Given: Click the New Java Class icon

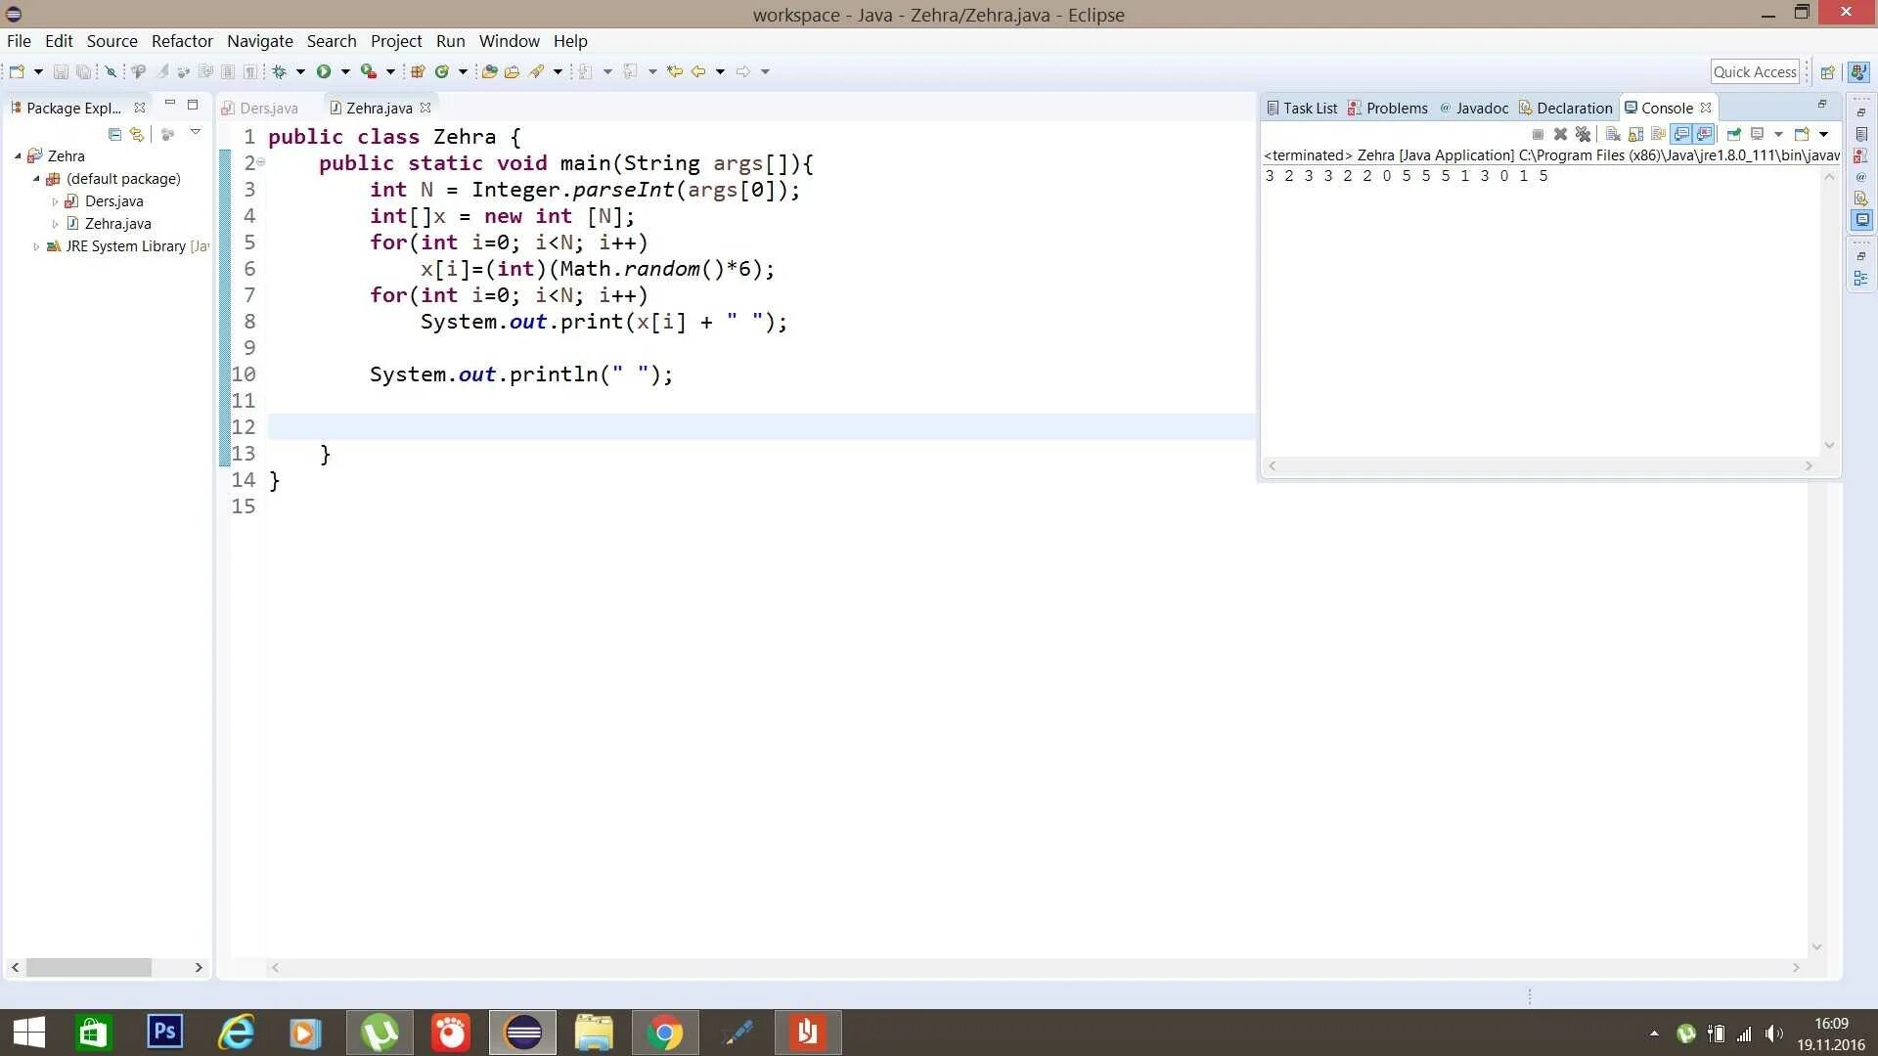Looking at the screenshot, I should [442, 71].
